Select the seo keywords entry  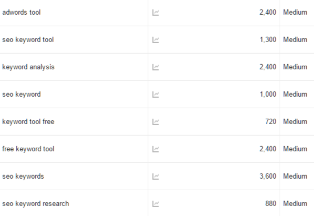(x=23, y=177)
